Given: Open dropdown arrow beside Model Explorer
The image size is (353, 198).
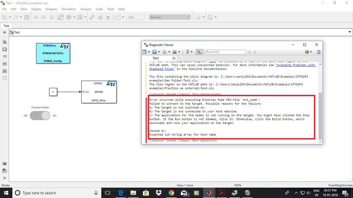Looking at the screenshot, I should (x=85, y=17).
